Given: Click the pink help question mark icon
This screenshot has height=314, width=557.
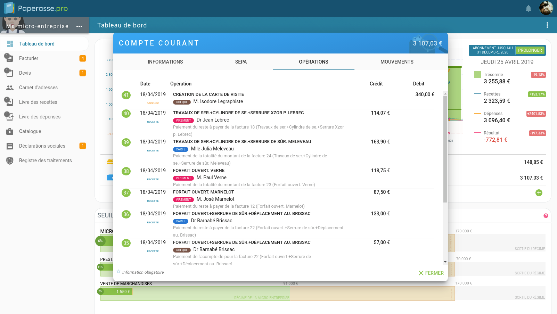Looking at the screenshot, I should pyautogui.click(x=545, y=215).
